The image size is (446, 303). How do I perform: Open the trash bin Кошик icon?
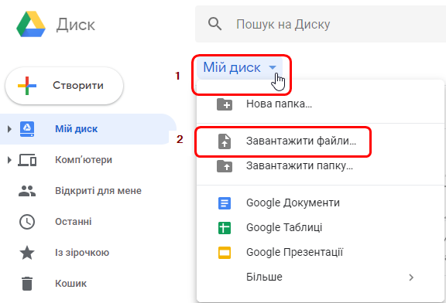pos(27,284)
